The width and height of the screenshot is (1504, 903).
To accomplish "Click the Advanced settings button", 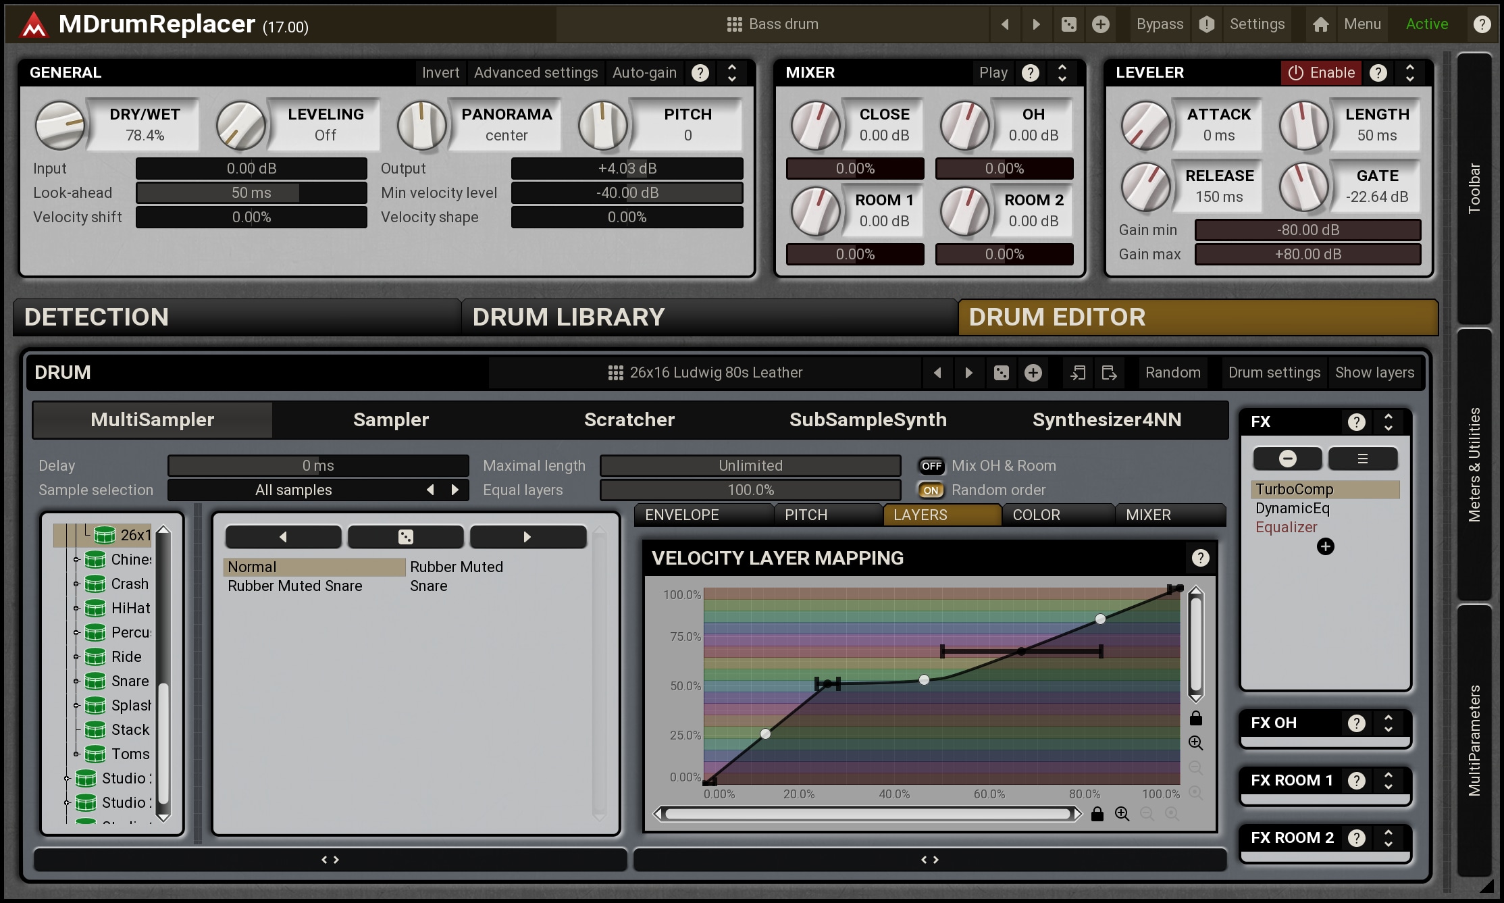I will (536, 73).
